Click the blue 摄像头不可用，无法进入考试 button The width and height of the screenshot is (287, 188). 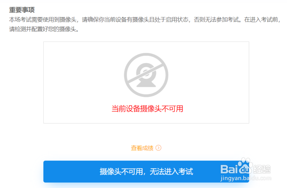point(146,171)
